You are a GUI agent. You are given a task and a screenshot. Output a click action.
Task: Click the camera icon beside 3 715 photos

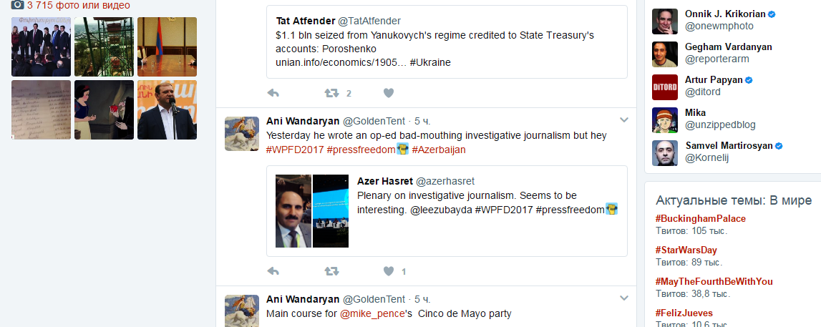pyautogui.click(x=17, y=5)
